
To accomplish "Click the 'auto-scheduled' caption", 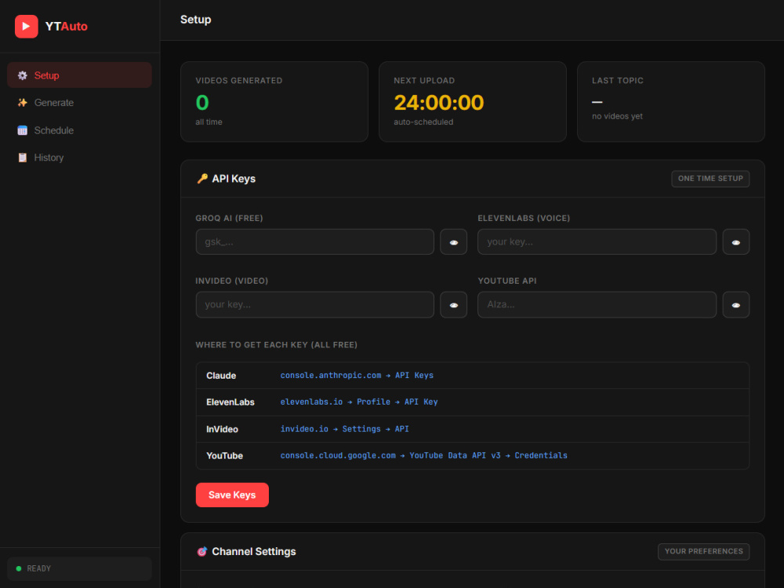I will click(x=423, y=122).
